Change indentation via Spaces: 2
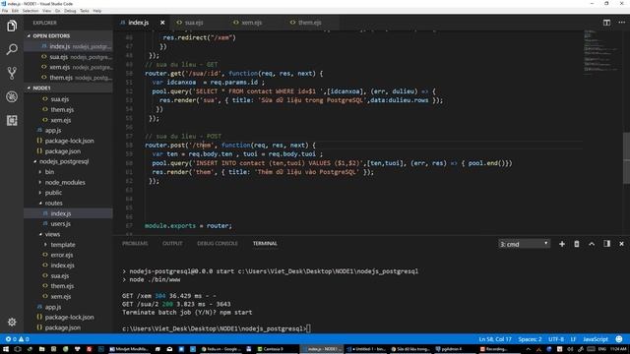The width and height of the screenshot is (630, 354). click(x=530, y=339)
